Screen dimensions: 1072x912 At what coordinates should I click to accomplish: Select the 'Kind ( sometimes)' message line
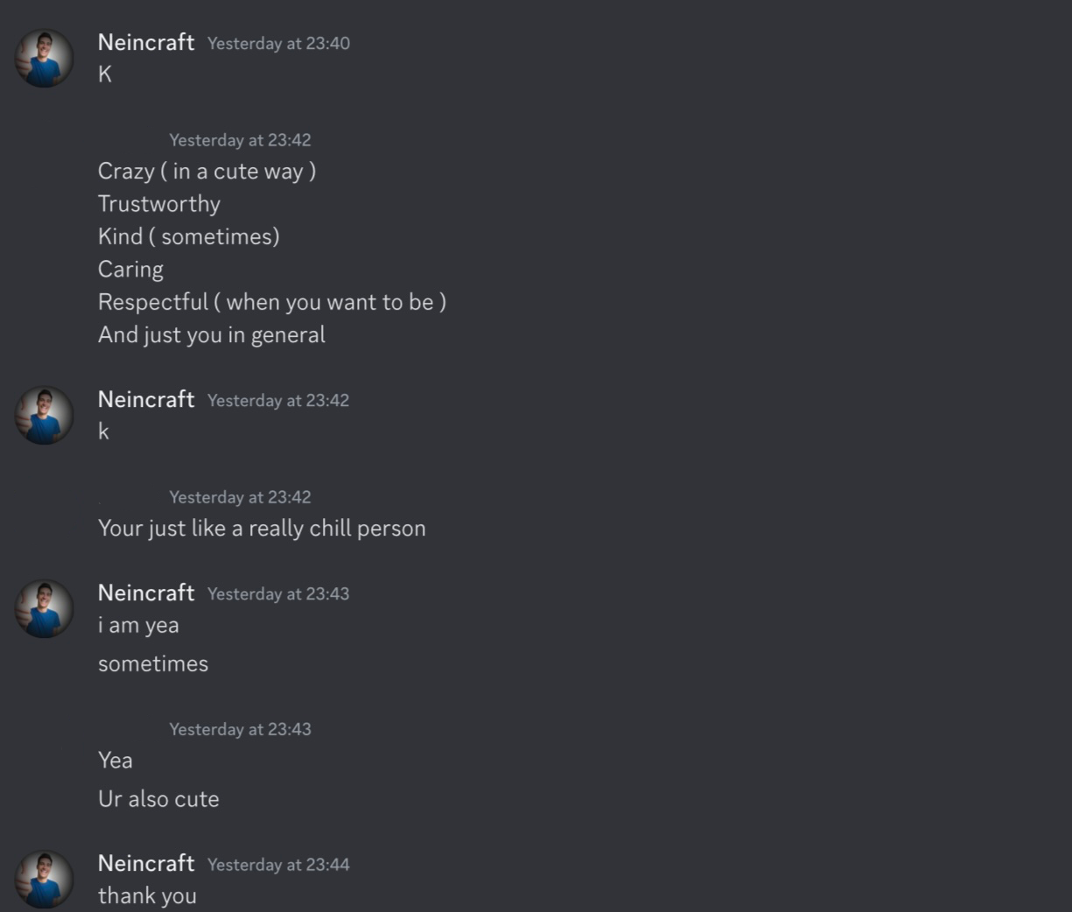point(189,236)
